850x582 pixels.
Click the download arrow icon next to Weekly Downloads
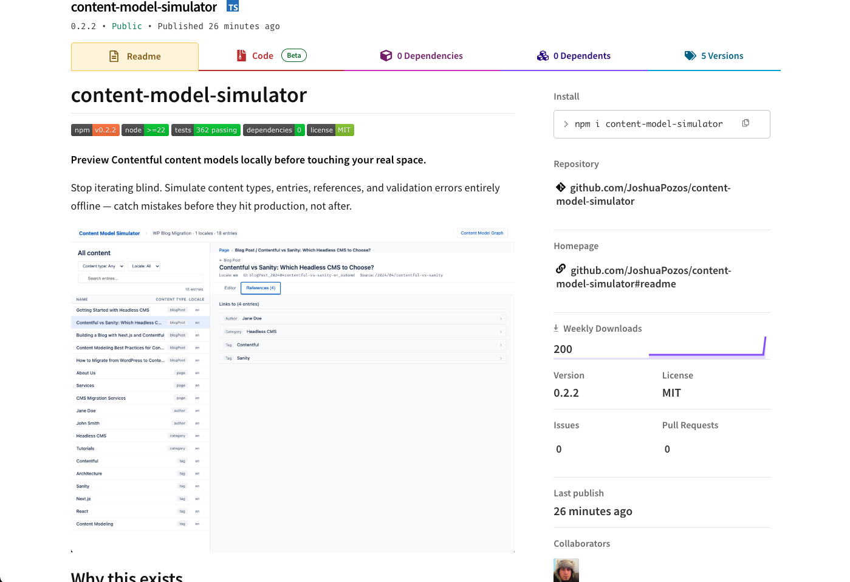coord(555,327)
